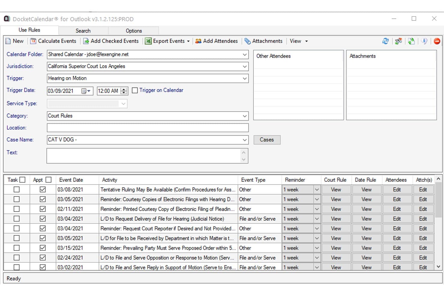Click the info speech bubble icon

click(x=424, y=41)
